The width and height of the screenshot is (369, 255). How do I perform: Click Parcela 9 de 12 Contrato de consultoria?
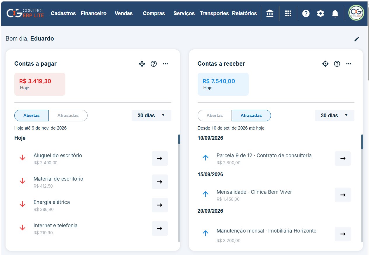point(264,156)
